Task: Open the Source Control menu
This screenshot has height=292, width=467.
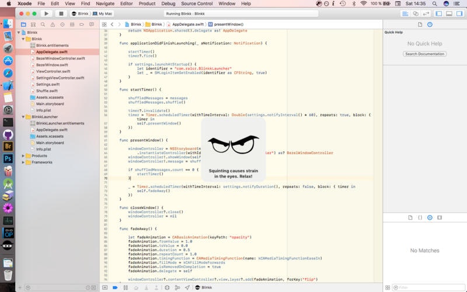Action: click(197, 4)
